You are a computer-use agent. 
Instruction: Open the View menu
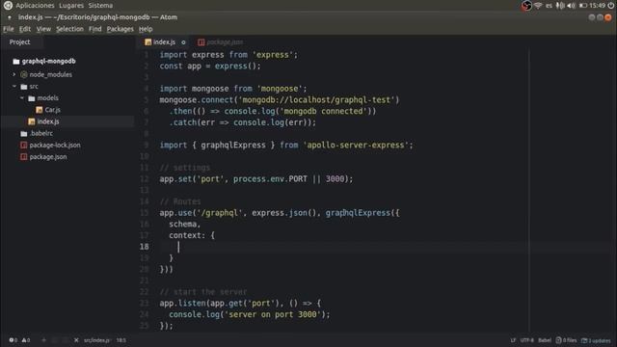[x=43, y=29]
